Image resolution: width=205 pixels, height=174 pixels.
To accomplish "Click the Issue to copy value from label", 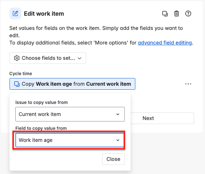I will [42, 103].
